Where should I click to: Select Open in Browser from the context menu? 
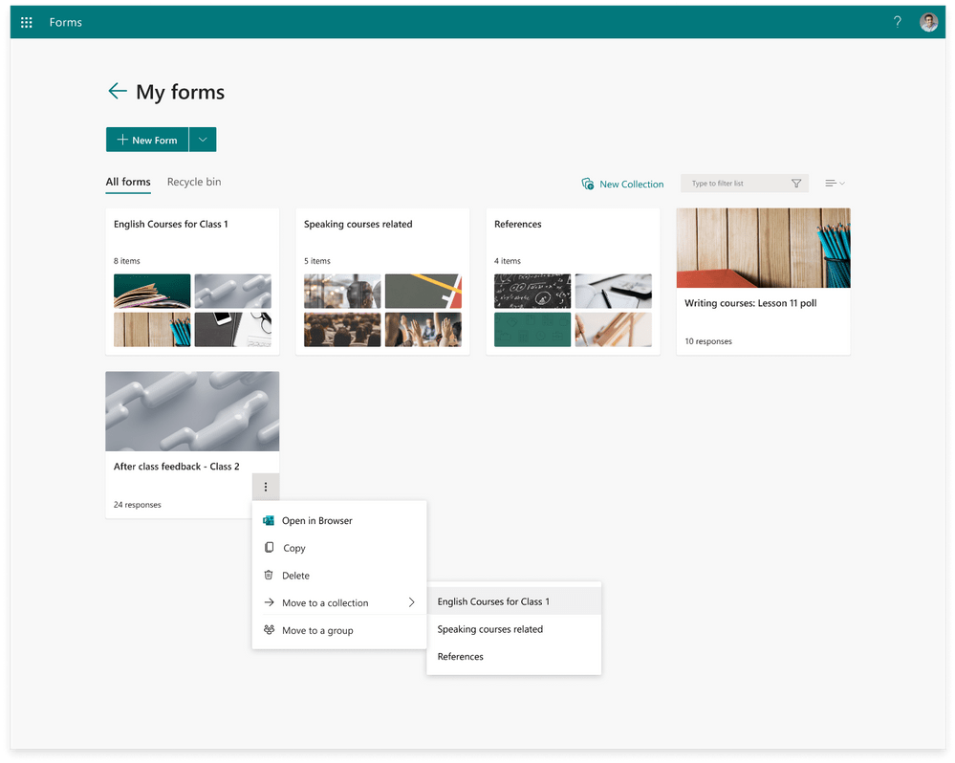[x=316, y=520]
